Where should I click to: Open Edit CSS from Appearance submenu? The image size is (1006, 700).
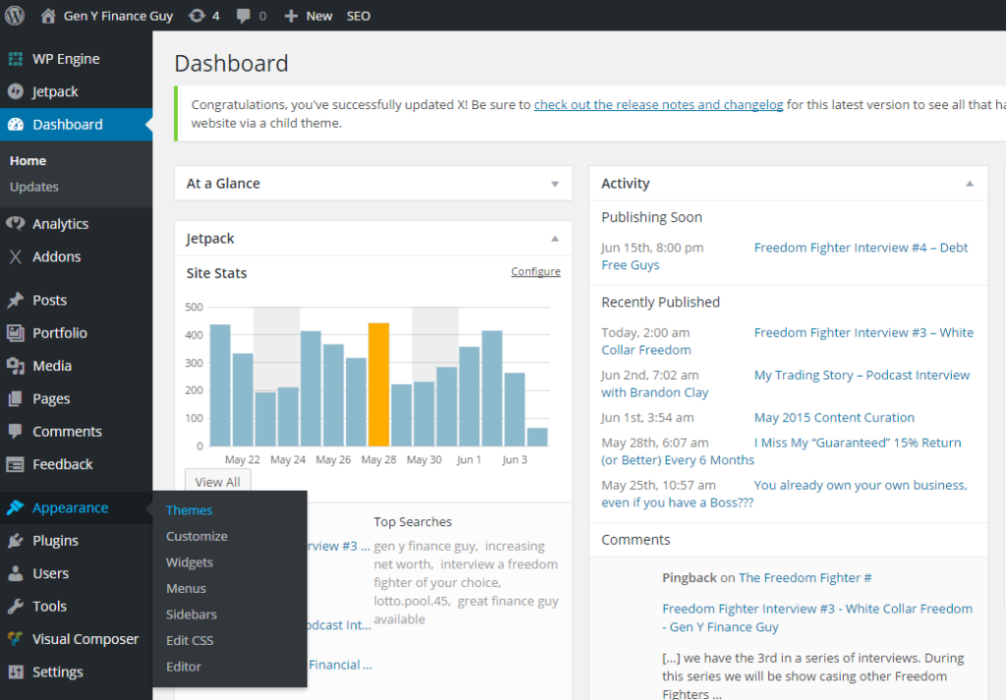[190, 640]
